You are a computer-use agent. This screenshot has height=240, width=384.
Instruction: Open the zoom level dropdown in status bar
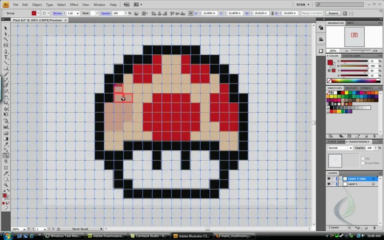click(x=24, y=229)
